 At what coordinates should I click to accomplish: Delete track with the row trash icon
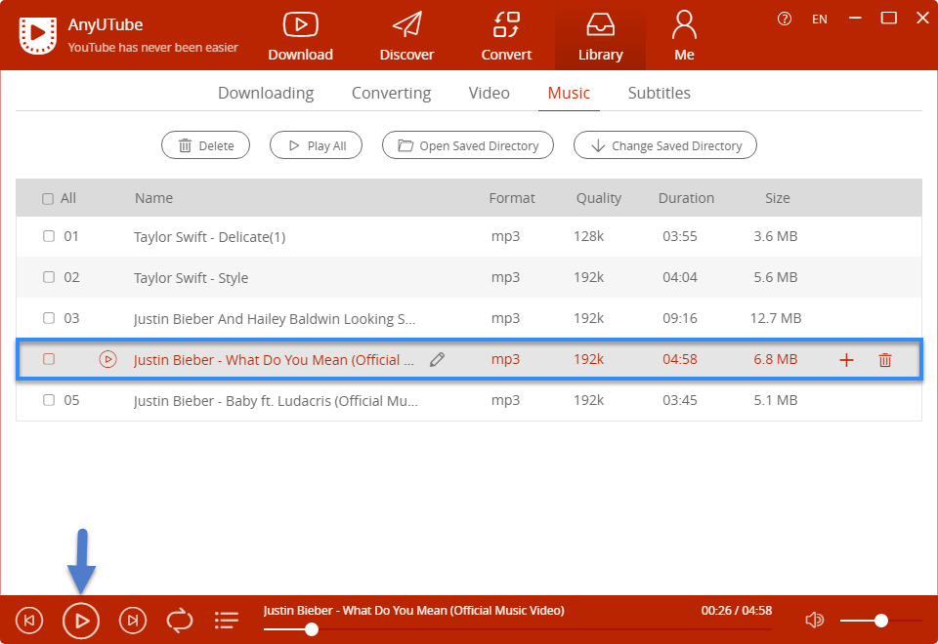tap(885, 360)
